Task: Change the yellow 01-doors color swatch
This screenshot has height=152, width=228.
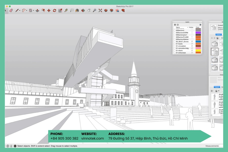Action: click(198, 50)
